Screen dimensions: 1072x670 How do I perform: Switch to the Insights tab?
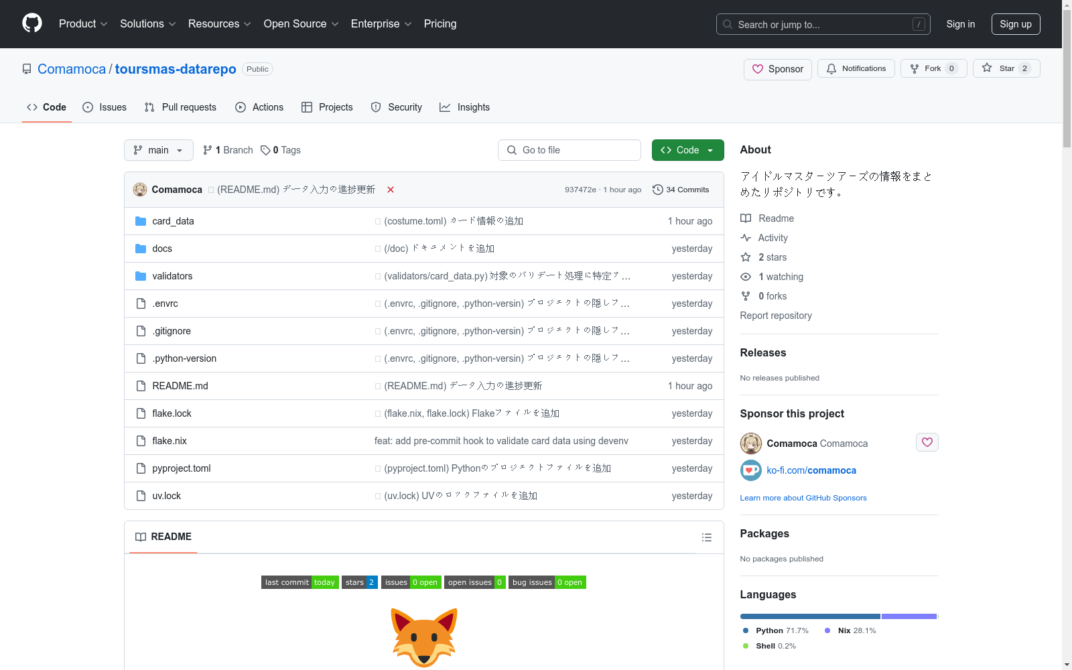pos(465,107)
